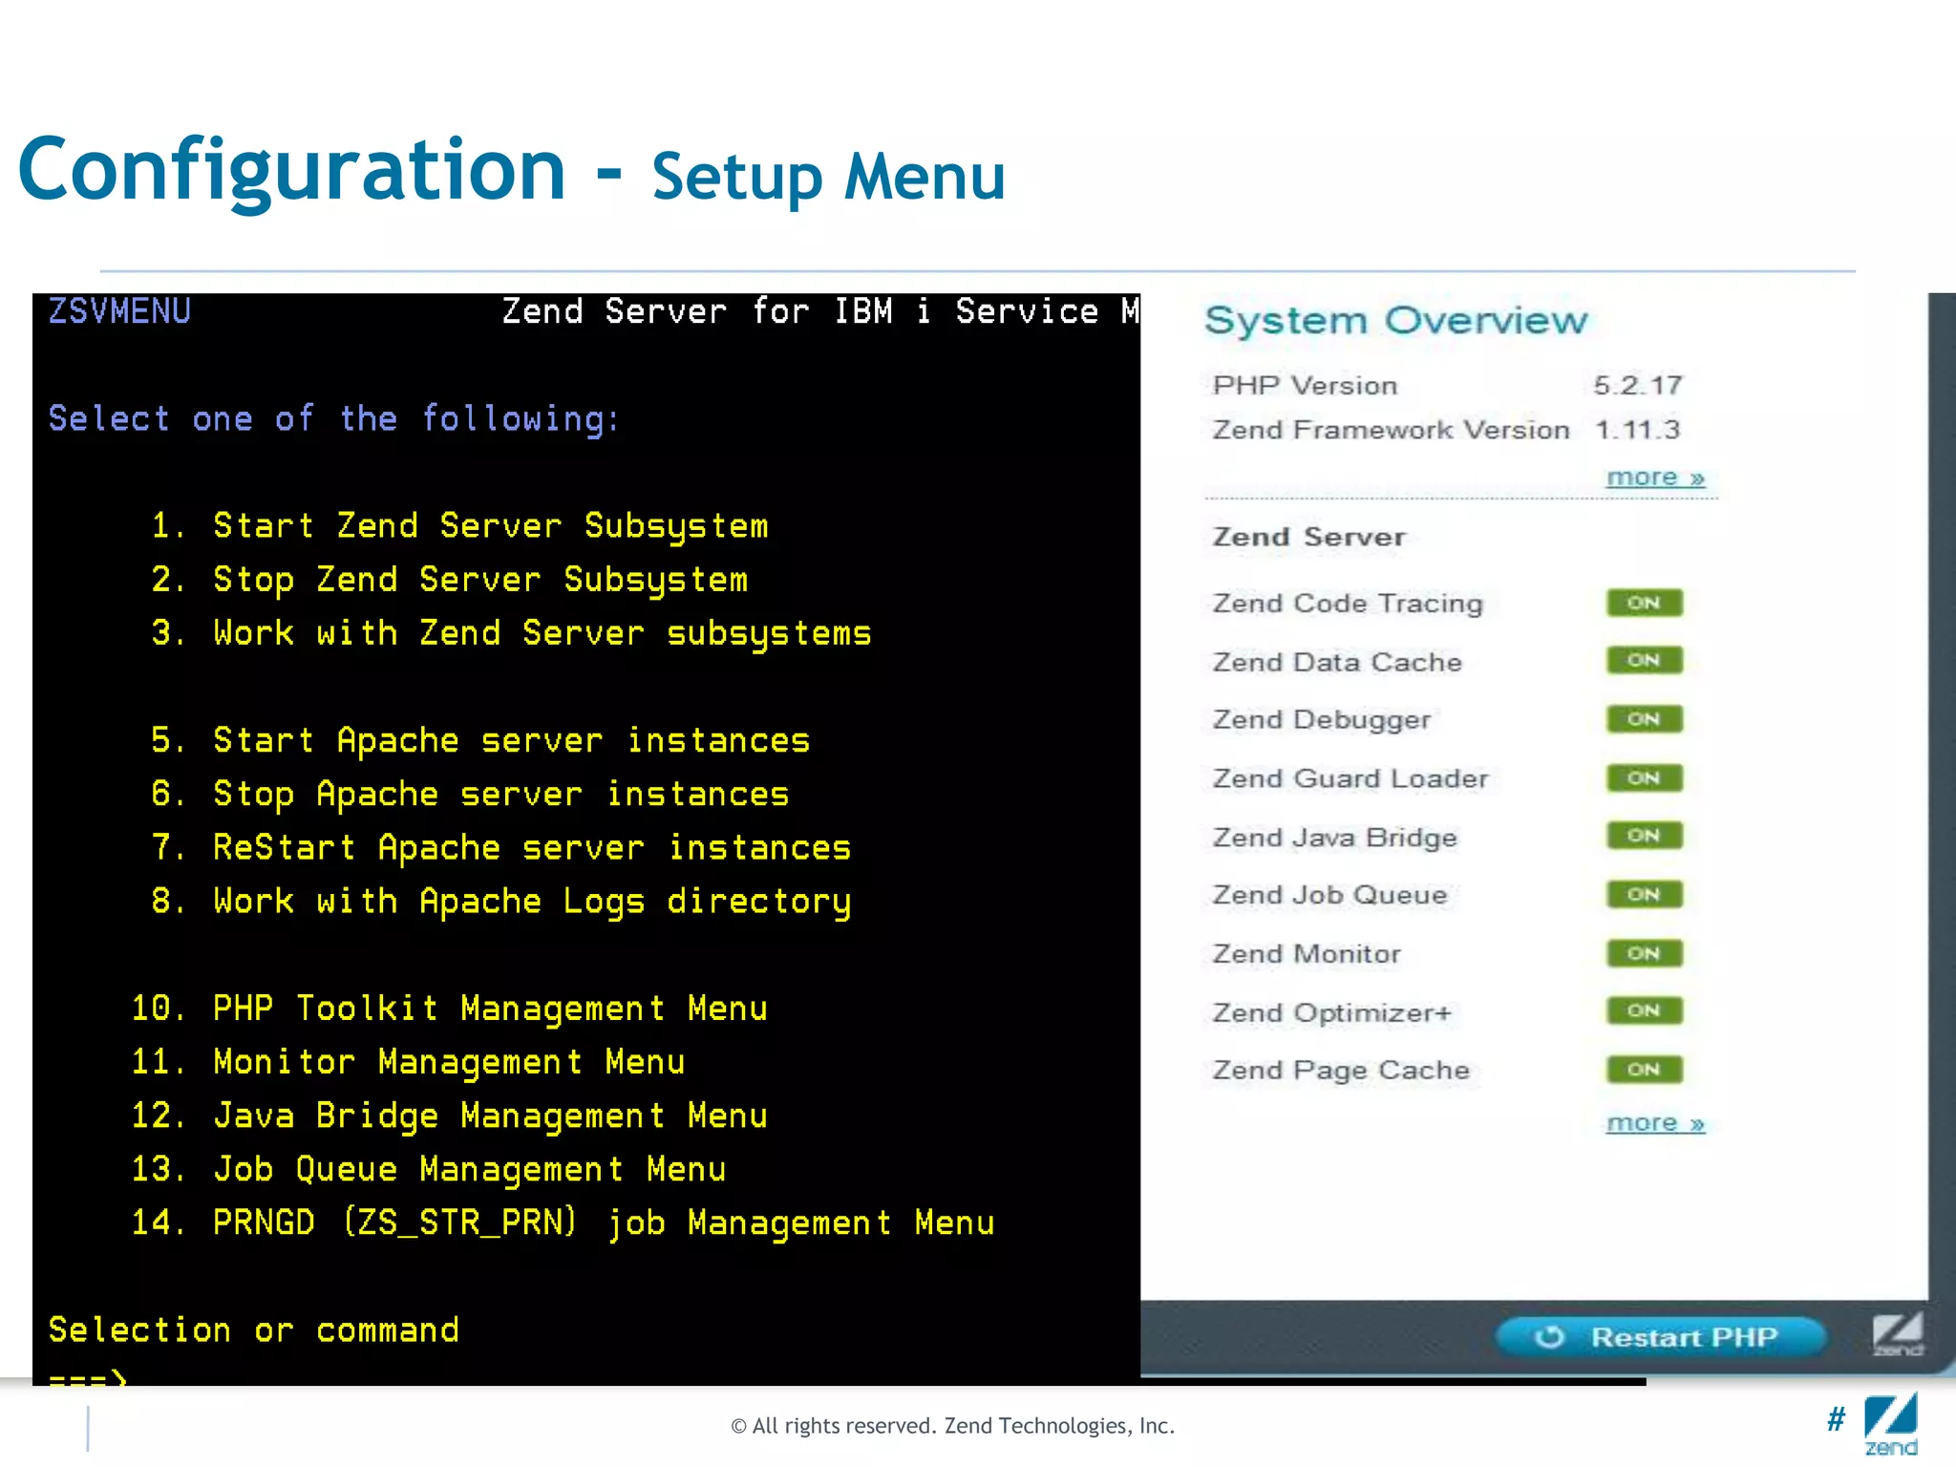The height and width of the screenshot is (1467, 1956).
Task: Click the Zend logo in slide footer
Action: 1891,1423
